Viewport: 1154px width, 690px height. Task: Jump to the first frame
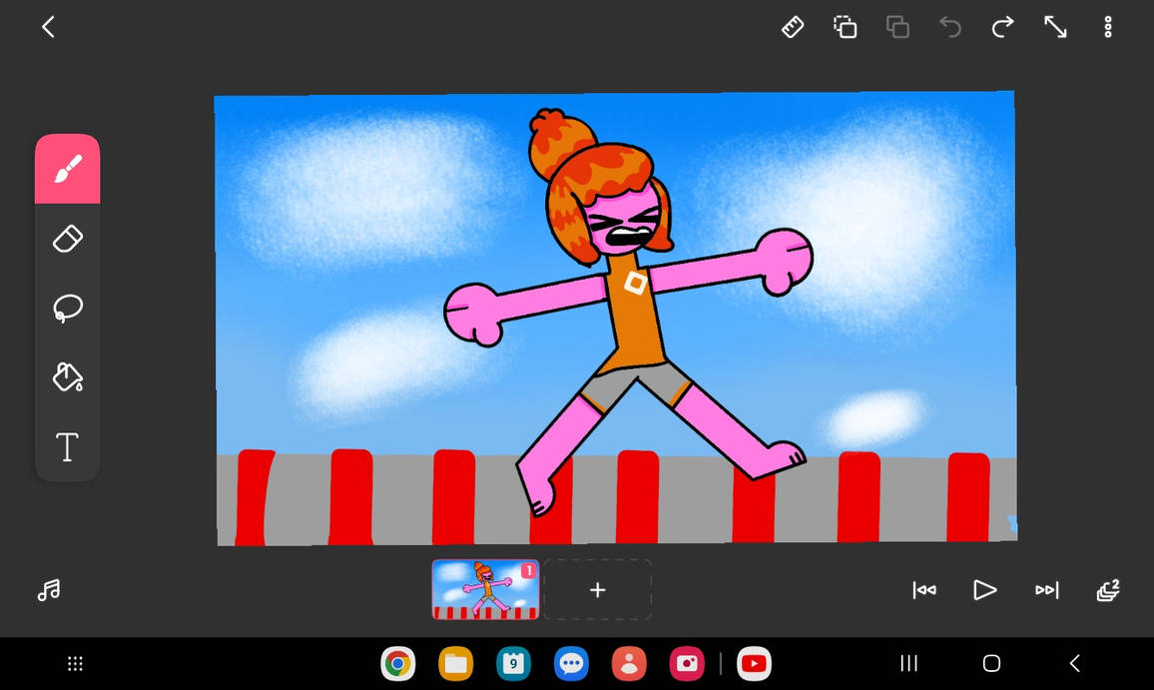tap(923, 590)
